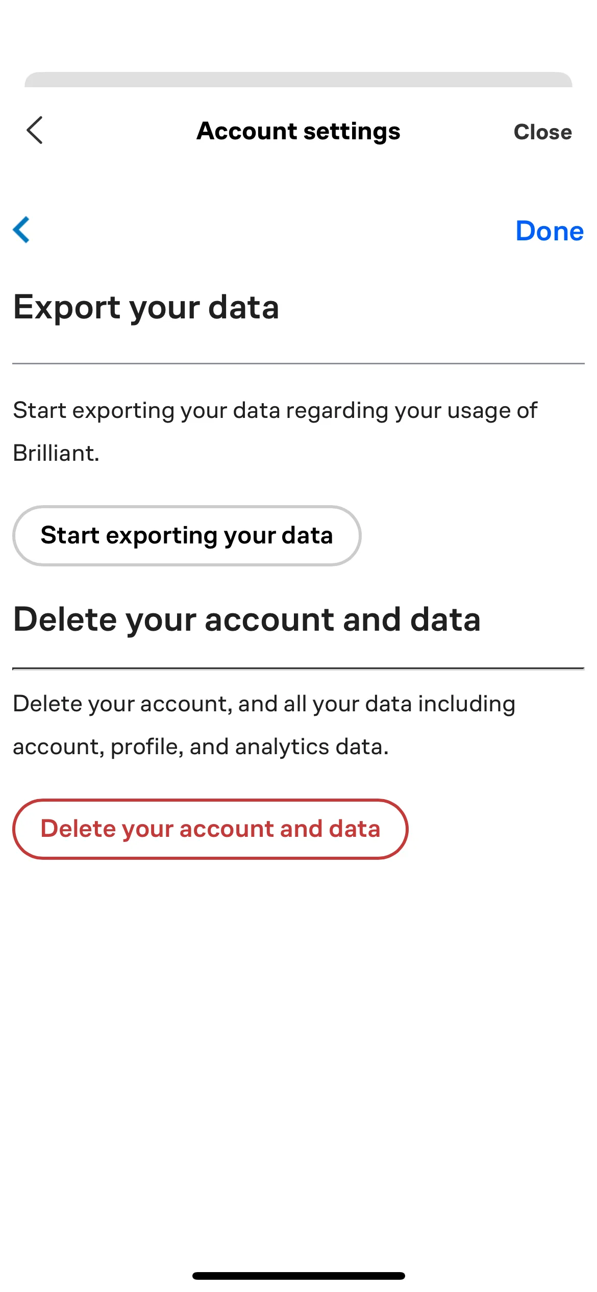
Task: Click the red Delete your account and data button
Action: 210,829
